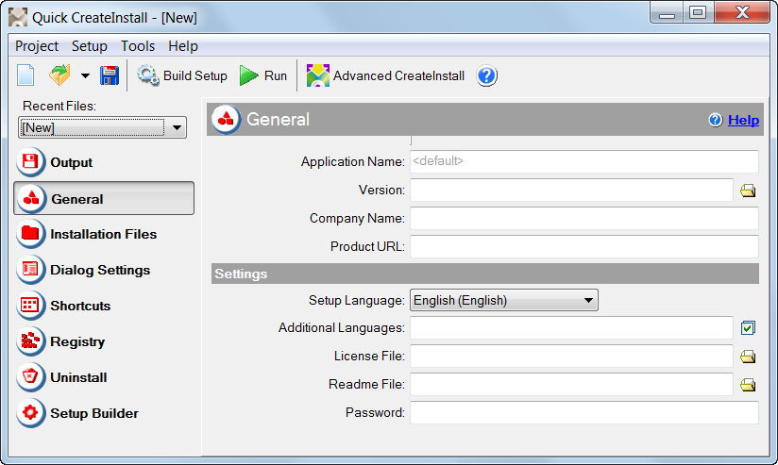778x465 pixels.
Task: Open the Project menu
Action: click(37, 46)
